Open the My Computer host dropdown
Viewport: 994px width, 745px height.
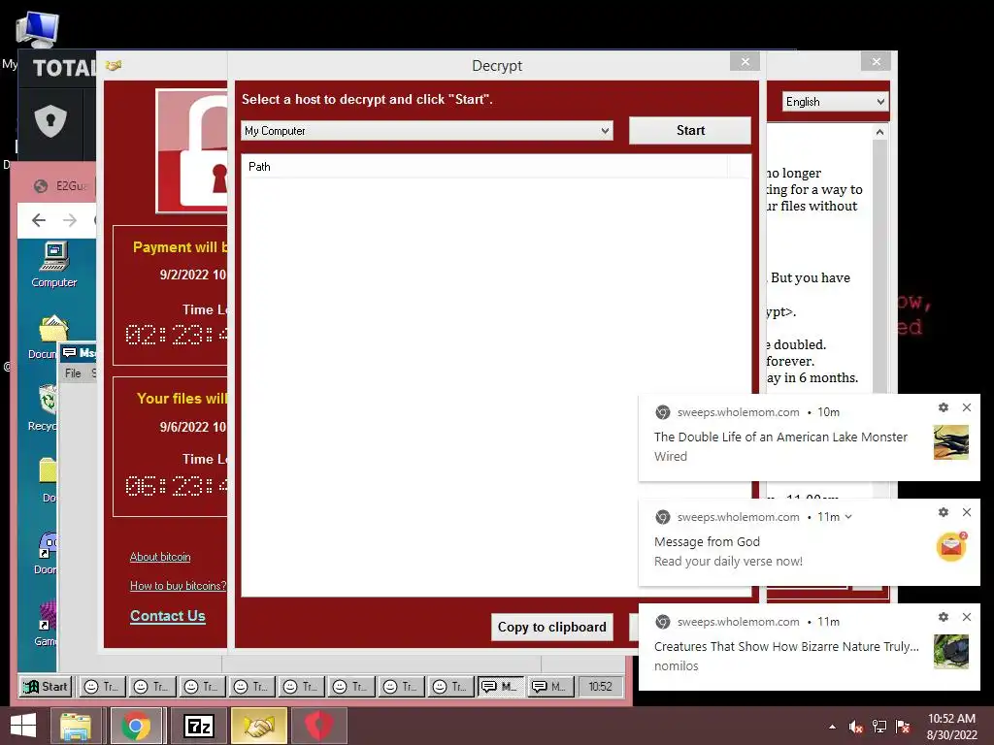[x=427, y=131]
